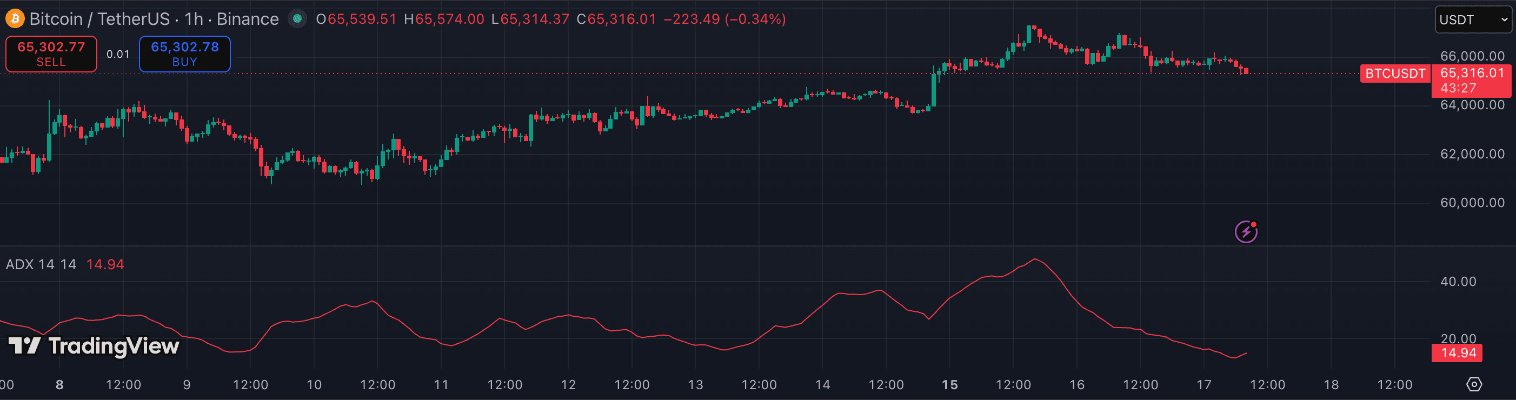The width and height of the screenshot is (1516, 400).
Task: Open the purple lightning events icon
Action: tap(1246, 232)
